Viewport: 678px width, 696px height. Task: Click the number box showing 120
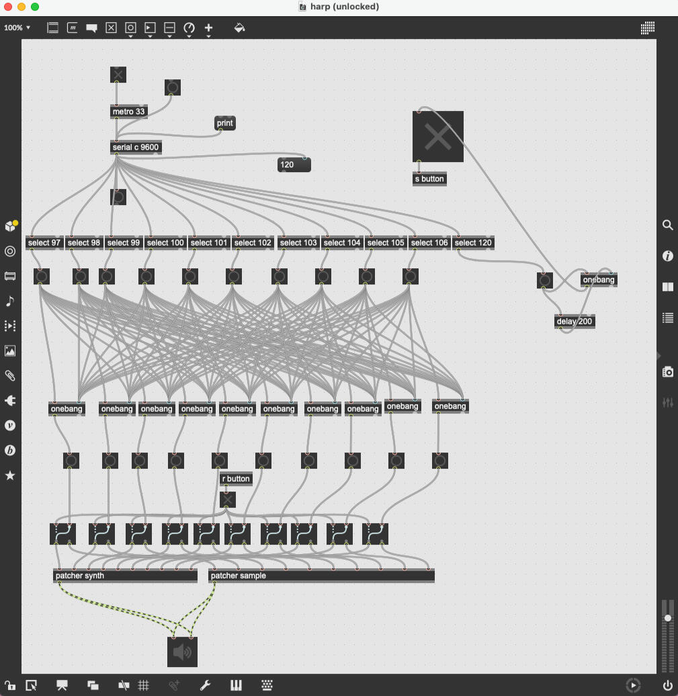[x=294, y=165]
